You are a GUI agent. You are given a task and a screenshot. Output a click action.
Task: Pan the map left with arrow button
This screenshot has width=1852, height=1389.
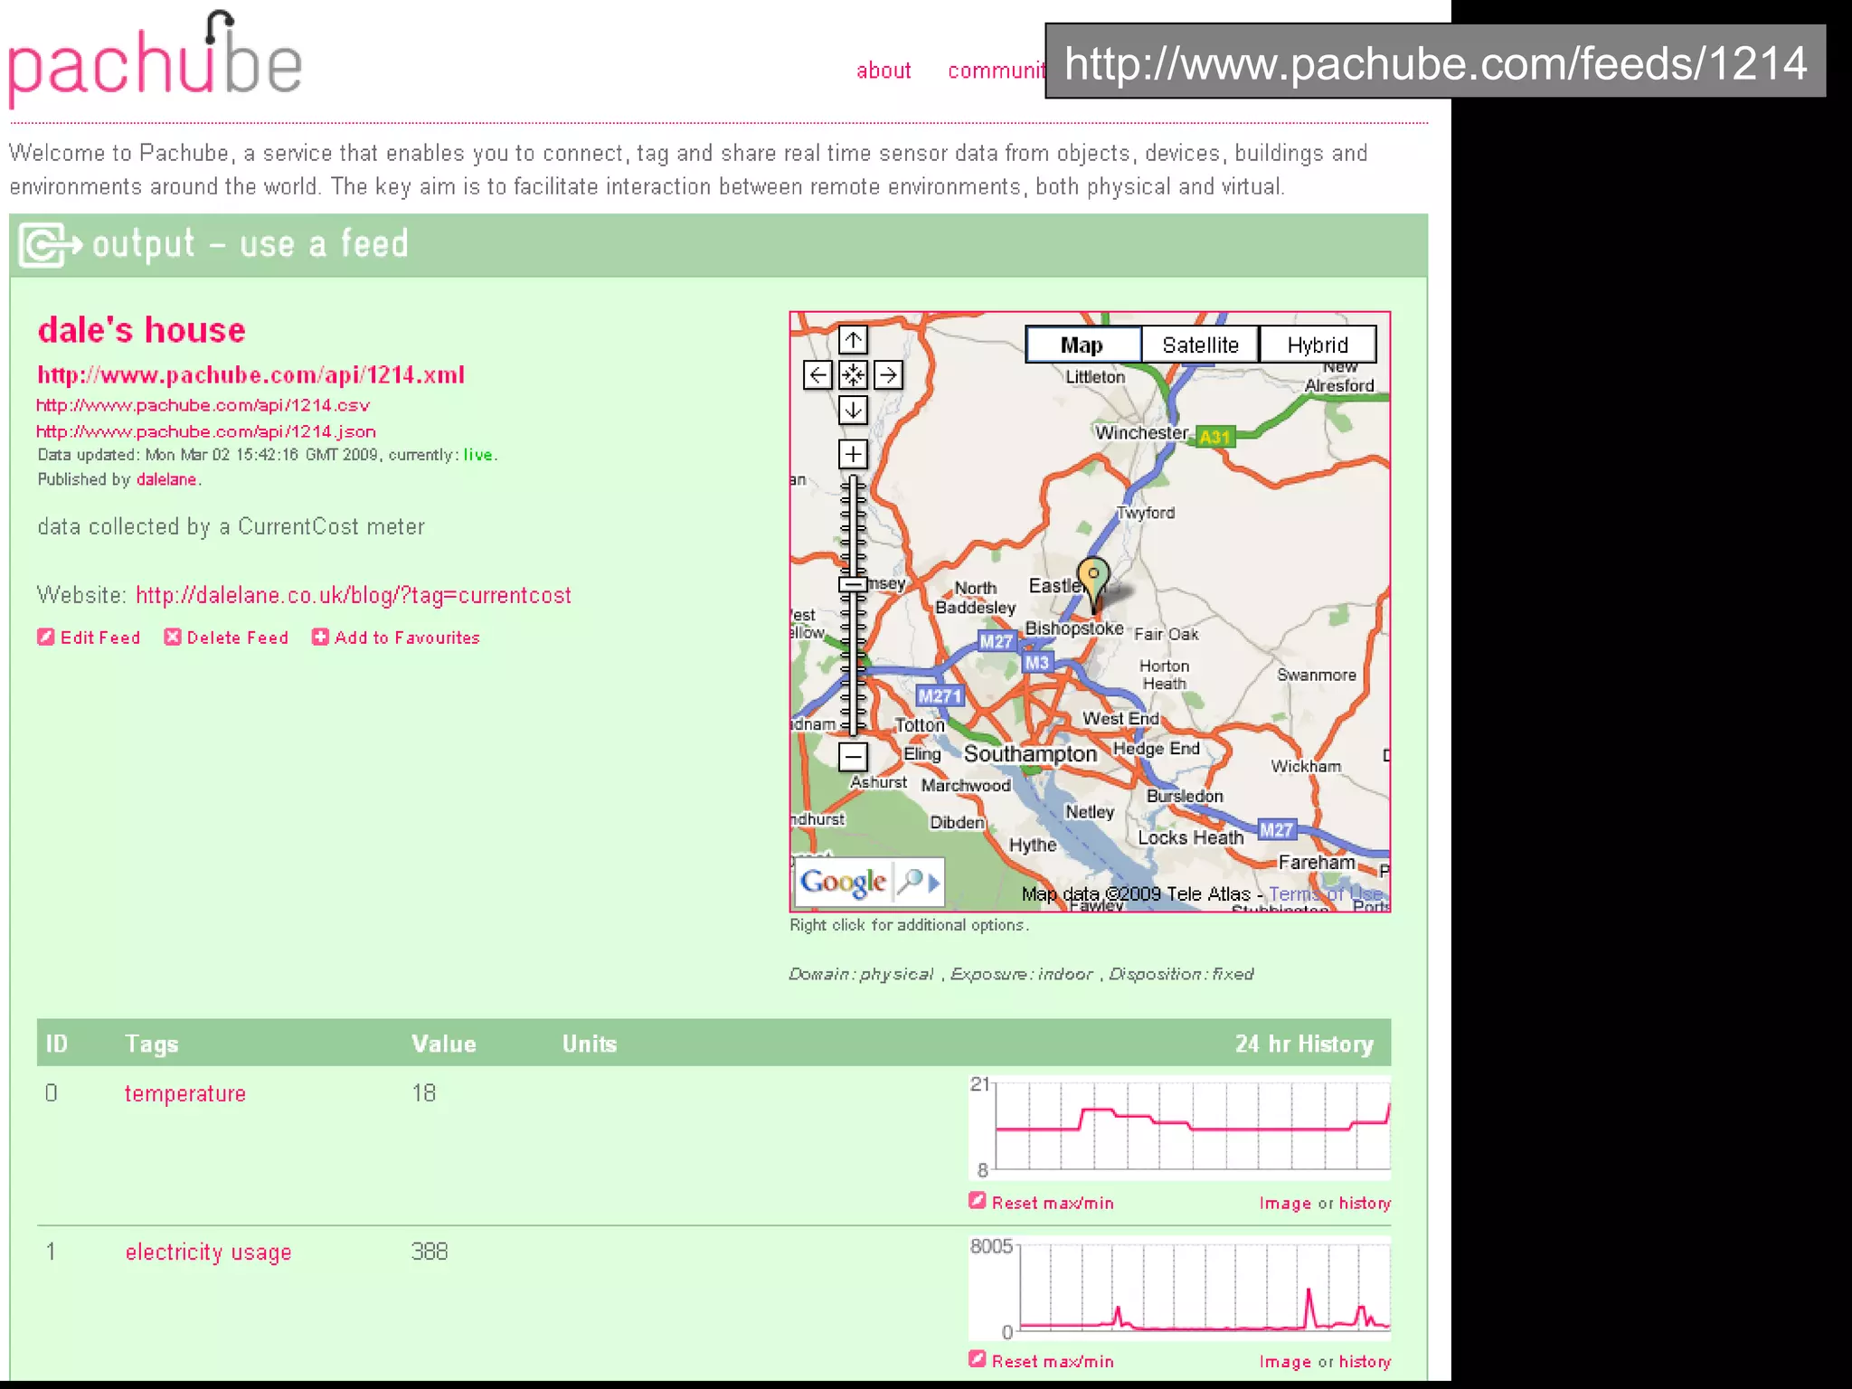point(817,374)
